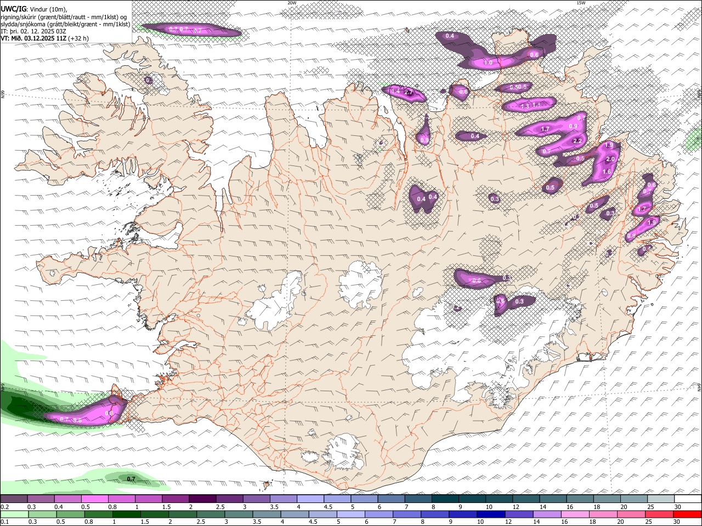Click the 2.7 snowfall value label
The height and width of the screenshot is (526, 702).
point(409,93)
